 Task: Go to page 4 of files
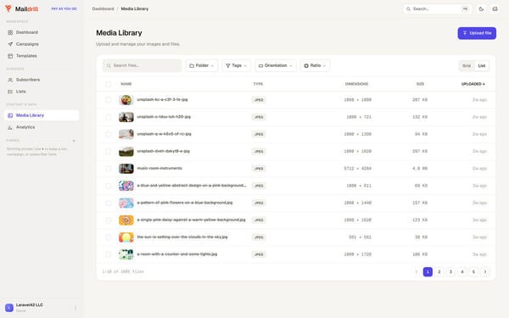462,272
